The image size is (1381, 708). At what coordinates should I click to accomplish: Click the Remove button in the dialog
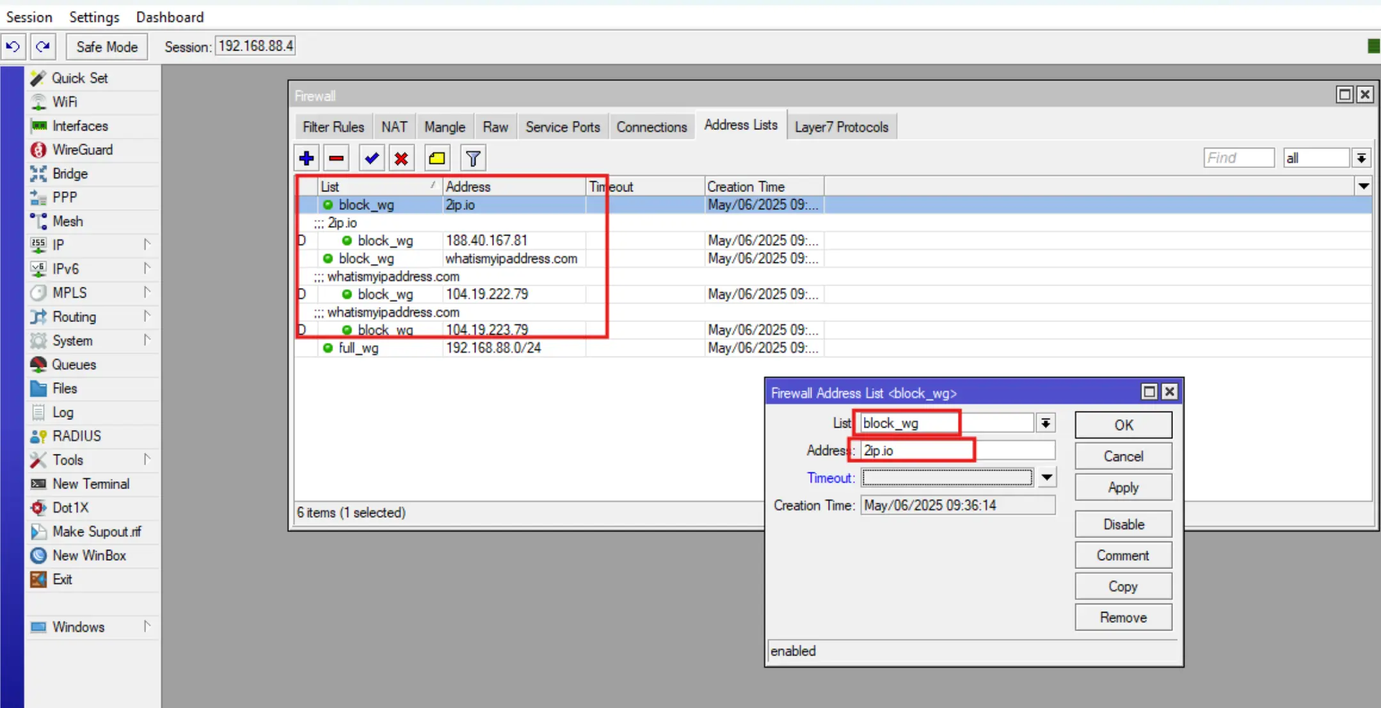click(x=1123, y=618)
